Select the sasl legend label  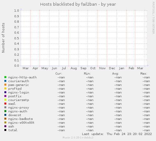tap(12, 104)
